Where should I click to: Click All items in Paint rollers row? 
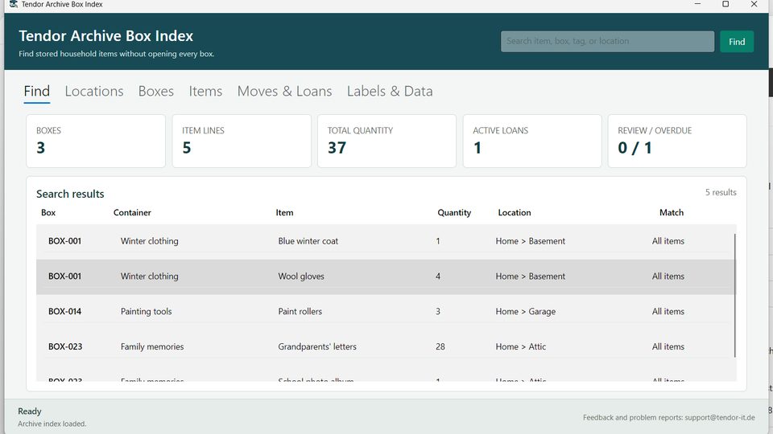pos(668,312)
